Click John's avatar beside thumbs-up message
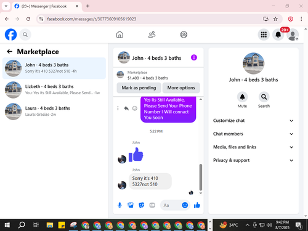Viewport: 308px width, 231px height. [122, 159]
